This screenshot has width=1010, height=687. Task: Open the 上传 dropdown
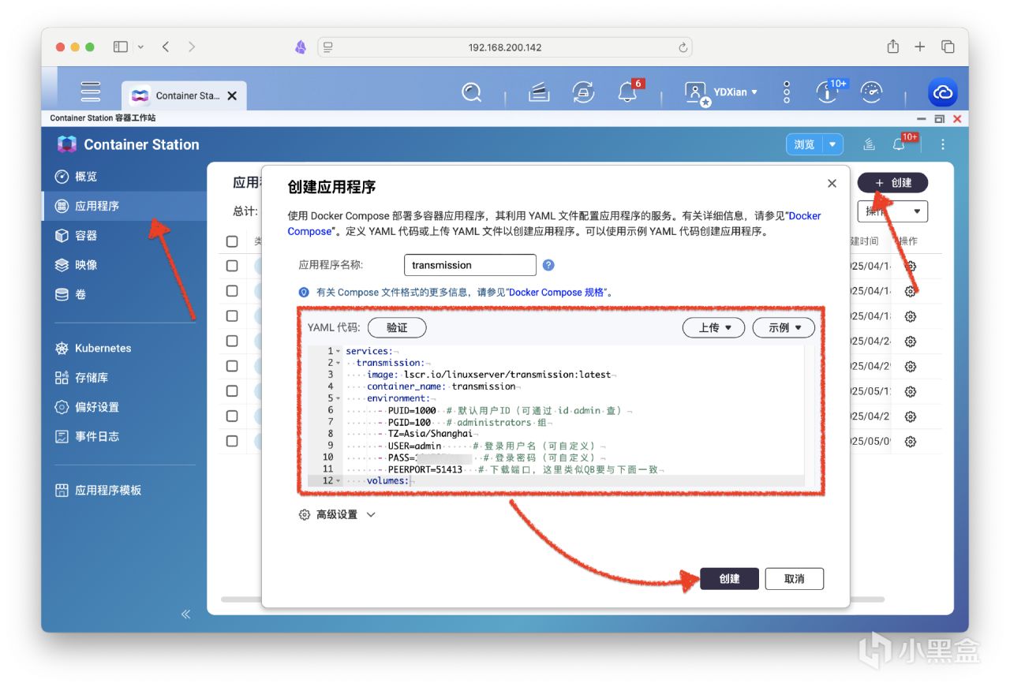click(713, 327)
